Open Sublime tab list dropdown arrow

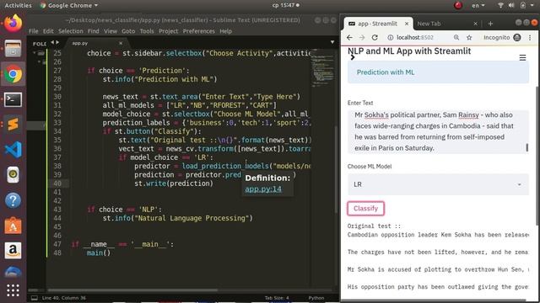tap(332, 42)
